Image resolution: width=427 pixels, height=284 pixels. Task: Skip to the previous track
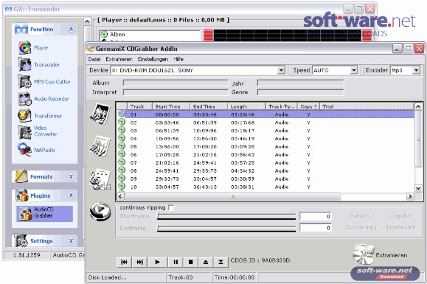click(x=124, y=262)
